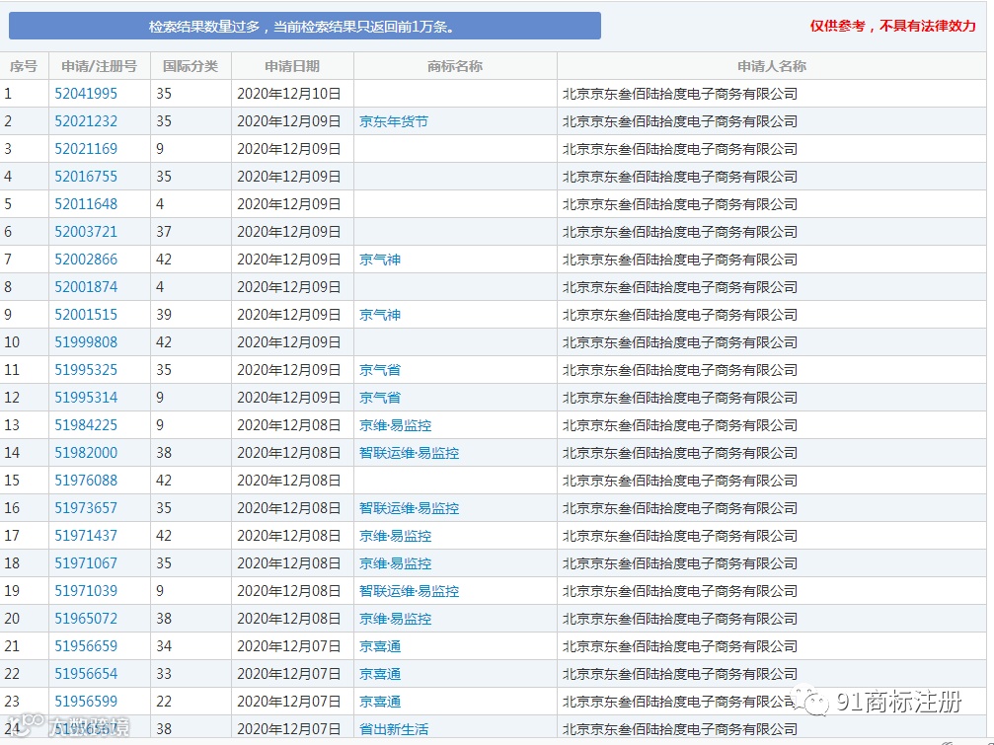Open 京维·易监控 trademark in row 13
This screenshot has height=745, width=994.
point(396,425)
